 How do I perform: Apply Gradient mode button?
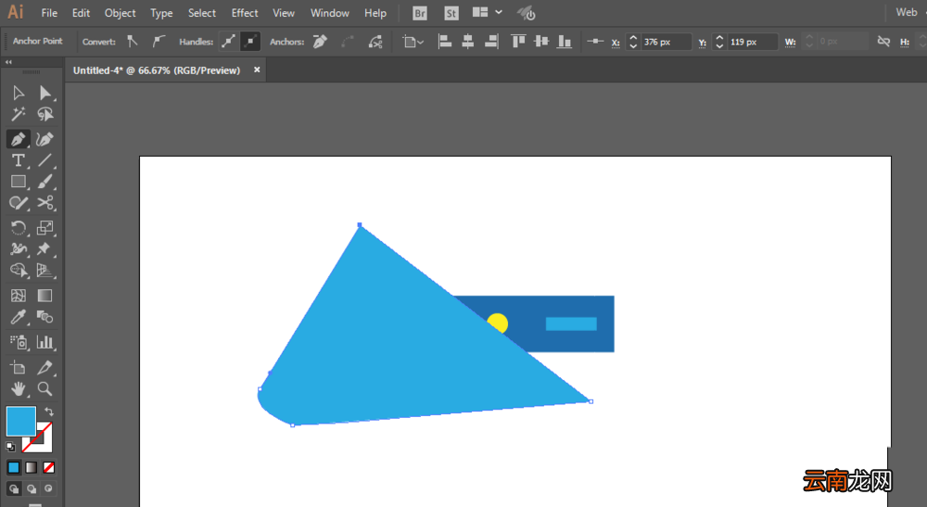tap(32, 467)
